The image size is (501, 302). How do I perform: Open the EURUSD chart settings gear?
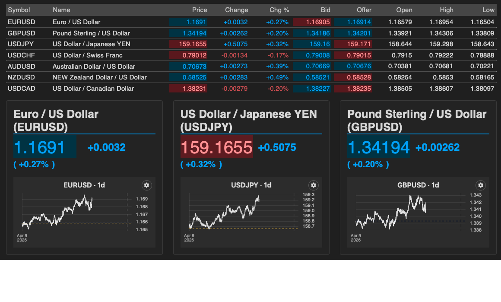point(146,185)
